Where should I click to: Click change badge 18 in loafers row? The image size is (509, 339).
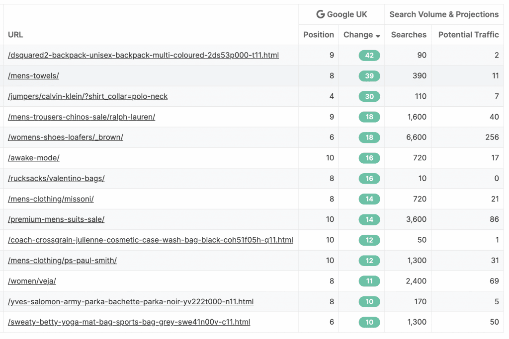coord(369,137)
